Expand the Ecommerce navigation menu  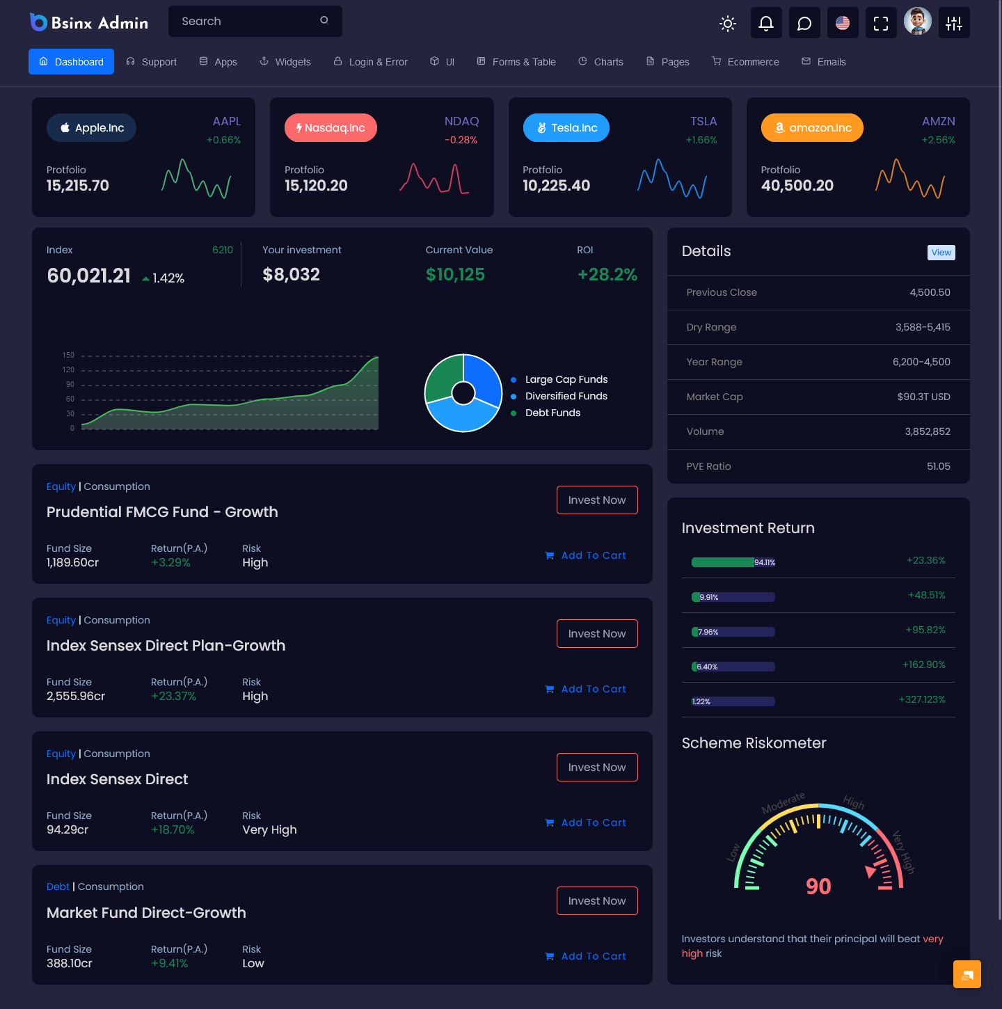pos(745,62)
